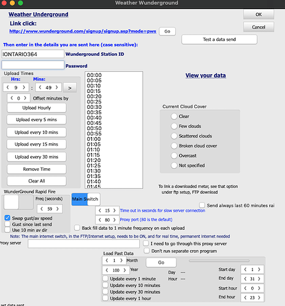This screenshot has width=285, height=306.
Task: Click the Remove Time button
Action: [37, 169]
